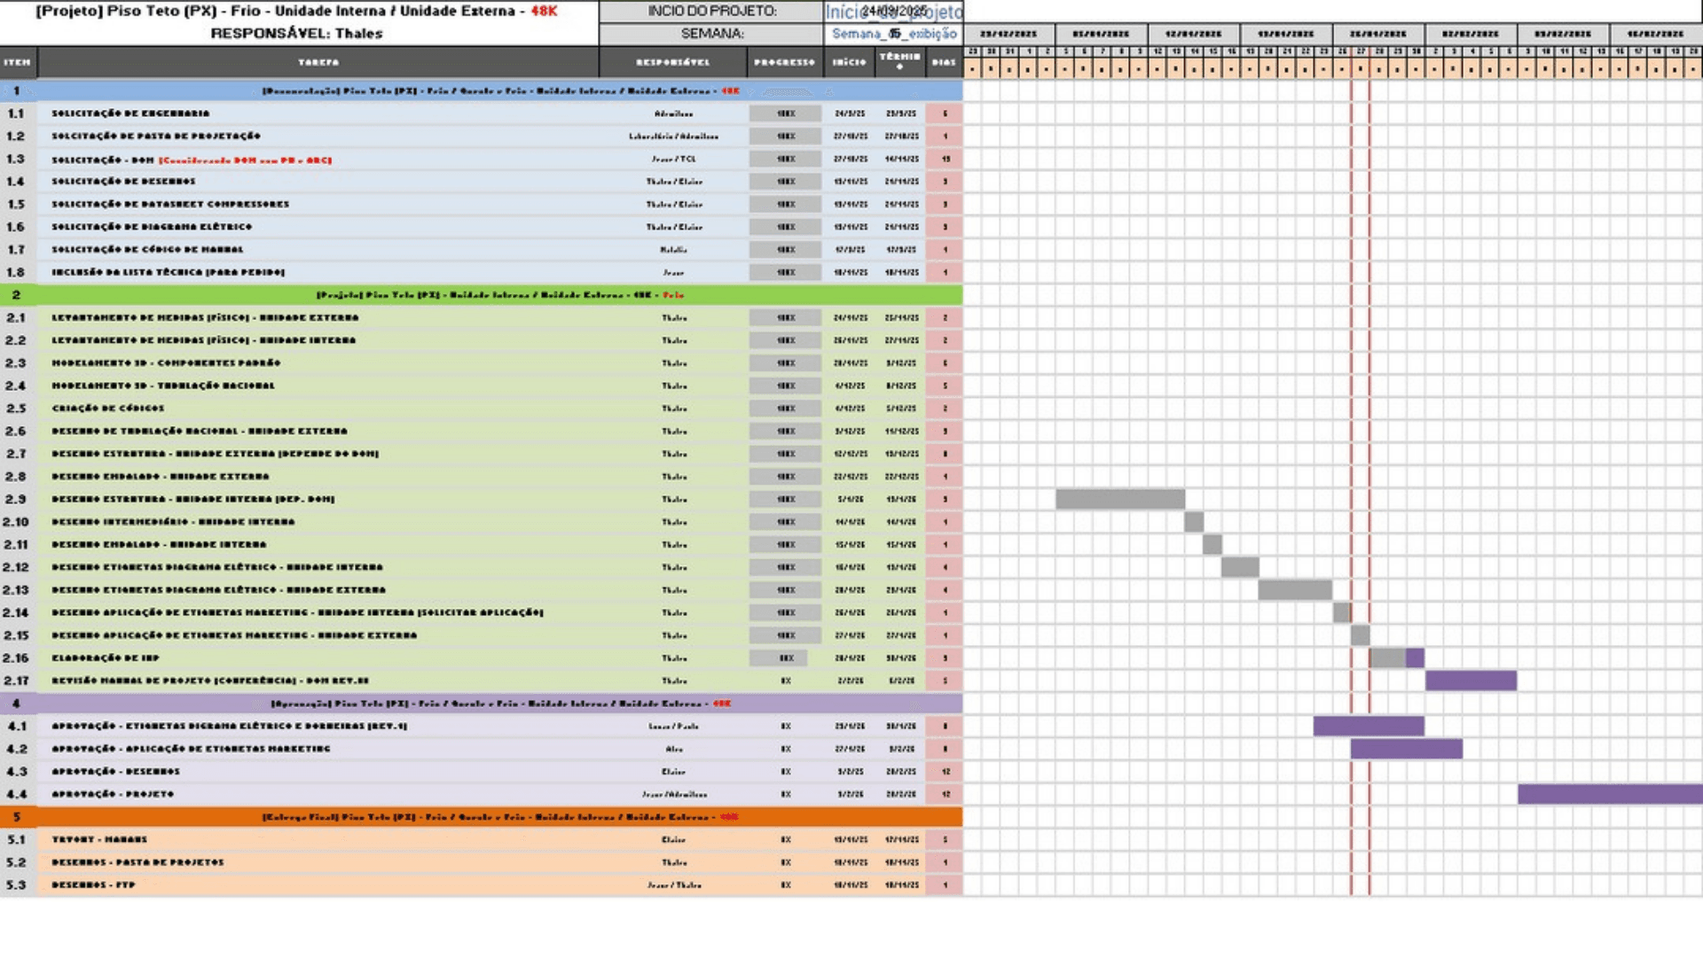Select the blue section 1 header row
This screenshot has height=957, width=1703.
coord(499,90)
